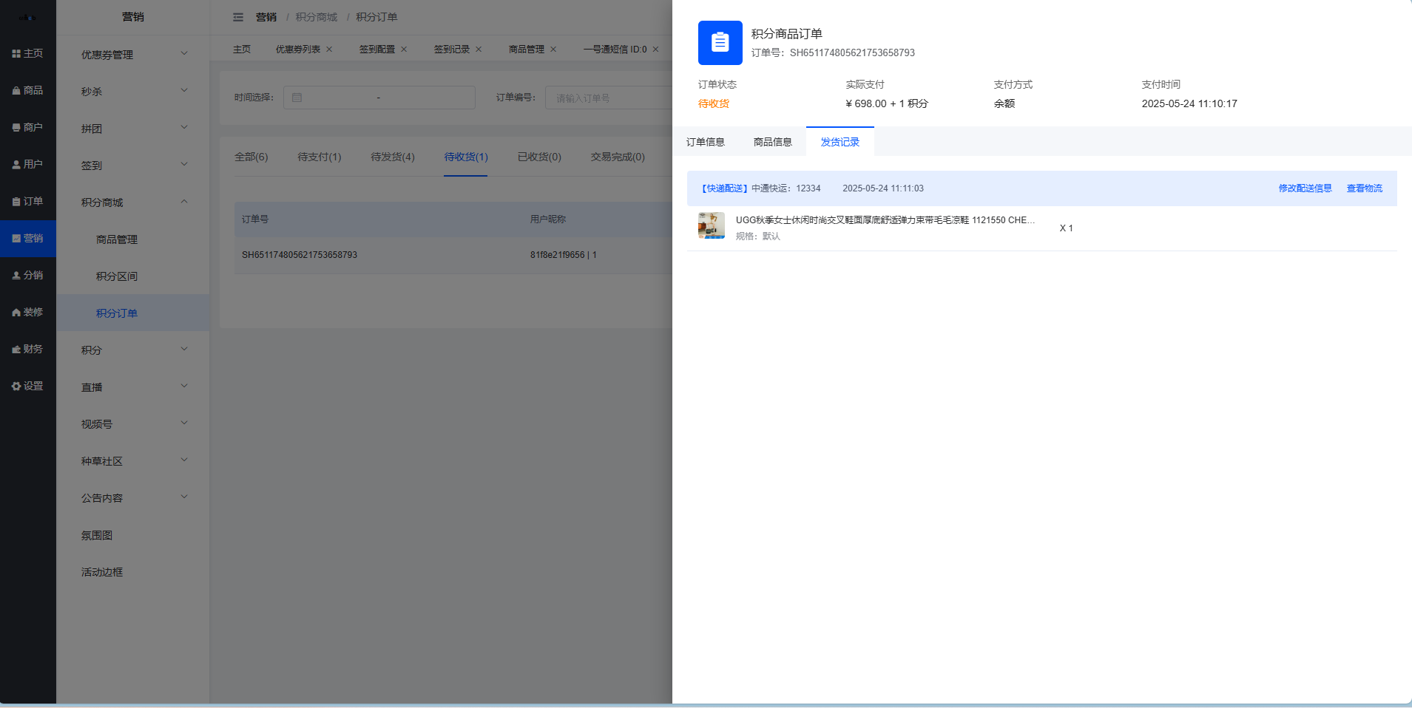Click the hamburger menu collapse icon
Image resolution: width=1412 pixels, height=708 pixels.
click(x=238, y=17)
